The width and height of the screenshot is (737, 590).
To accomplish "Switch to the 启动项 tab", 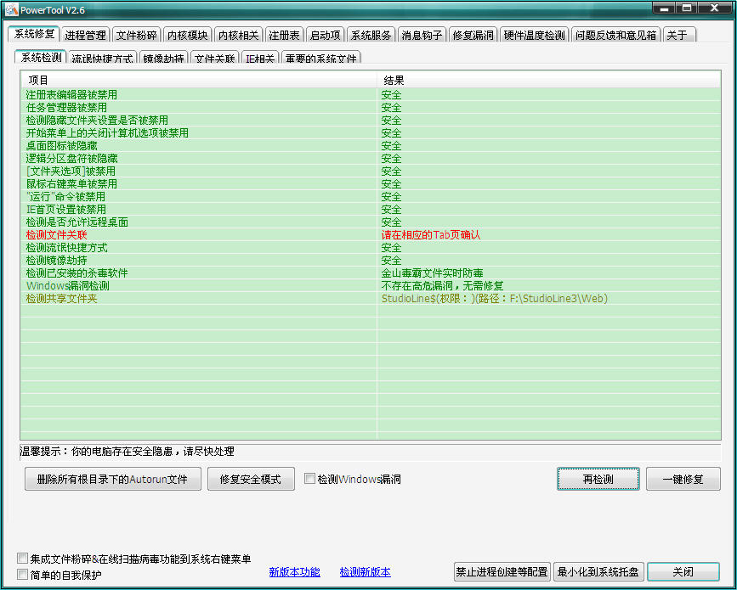I will pyautogui.click(x=326, y=35).
